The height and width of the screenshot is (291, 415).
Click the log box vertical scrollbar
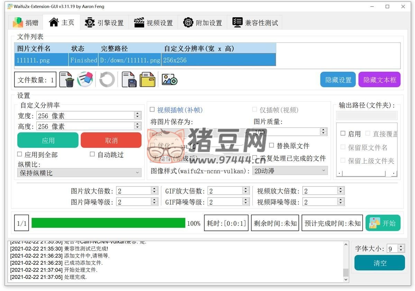pos(346,261)
